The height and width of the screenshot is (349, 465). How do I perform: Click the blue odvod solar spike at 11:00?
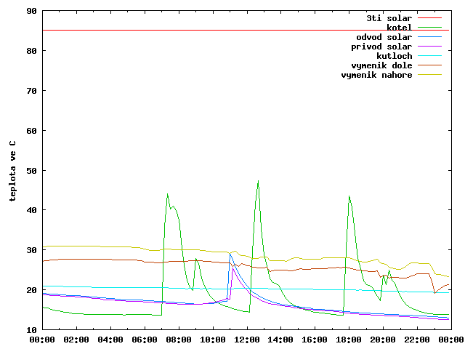pyautogui.click(x=230, y=254)
